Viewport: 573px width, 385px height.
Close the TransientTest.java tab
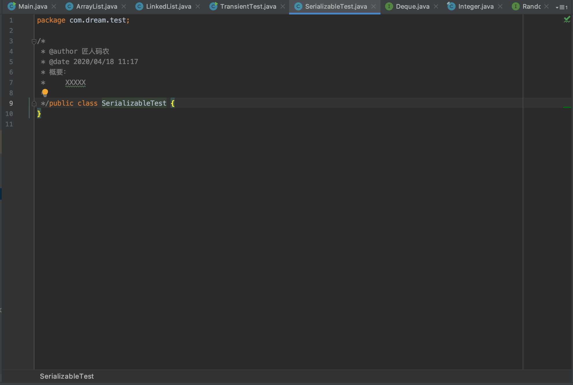tap(283, 6)
